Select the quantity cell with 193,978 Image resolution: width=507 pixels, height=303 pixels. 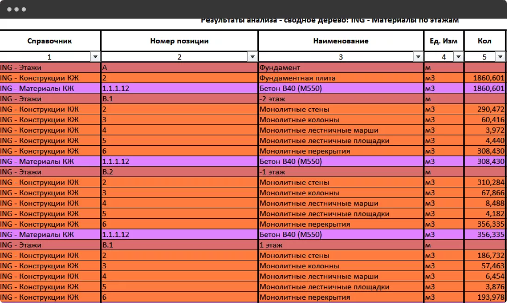[x=484, y=297]
